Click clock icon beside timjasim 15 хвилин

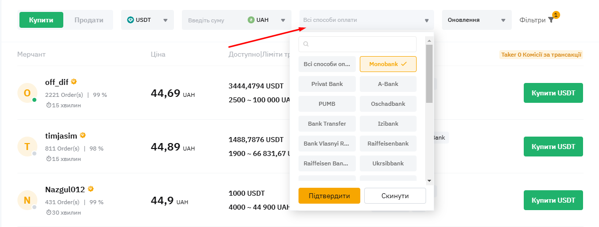(x=48, y=159)
